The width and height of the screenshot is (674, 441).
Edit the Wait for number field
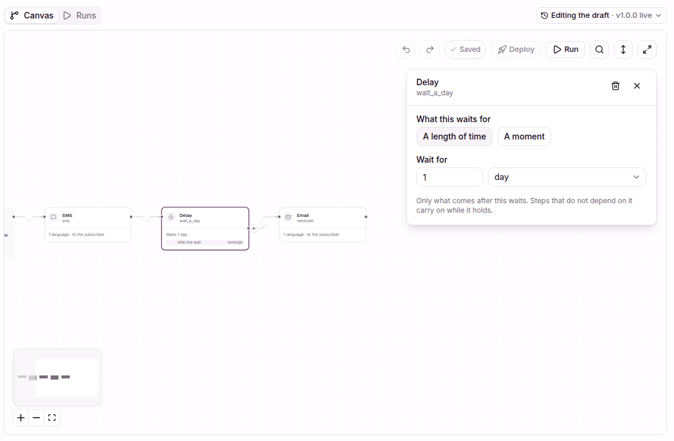click(x=450, y=177)
